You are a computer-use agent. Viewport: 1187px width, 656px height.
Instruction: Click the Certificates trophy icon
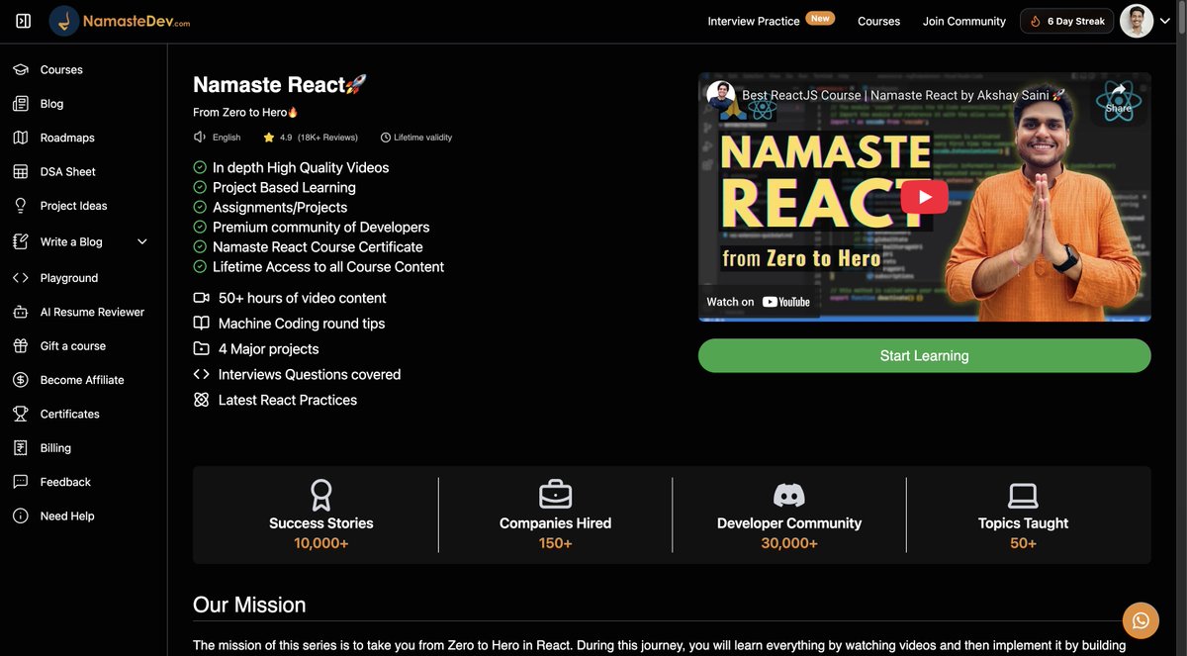click(21, 414)
